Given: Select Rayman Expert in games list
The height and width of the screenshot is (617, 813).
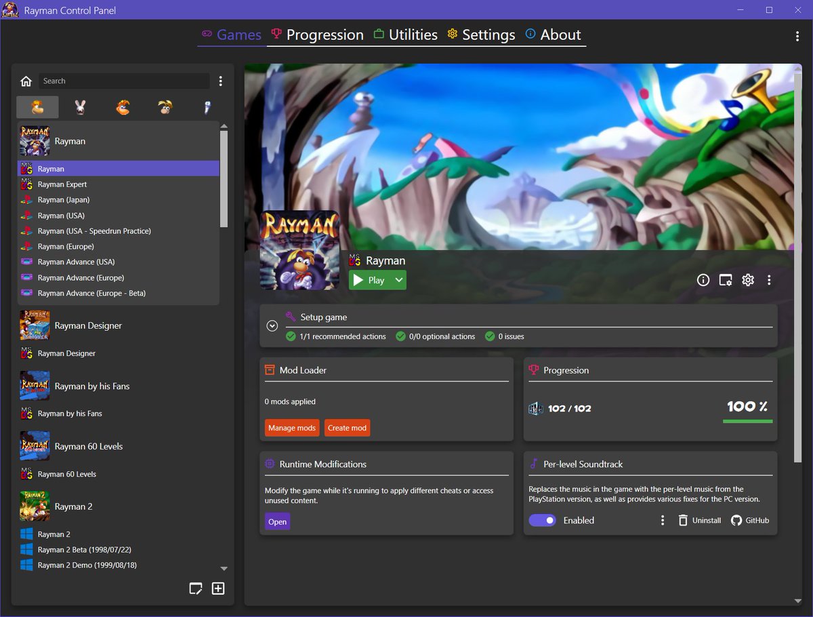Looking at the screenshot, I should click(119, 184).
